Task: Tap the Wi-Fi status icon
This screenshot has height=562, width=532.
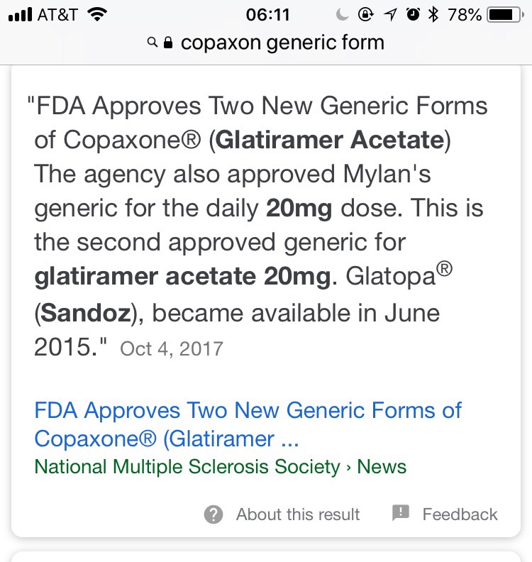Action: coord(97,14)
